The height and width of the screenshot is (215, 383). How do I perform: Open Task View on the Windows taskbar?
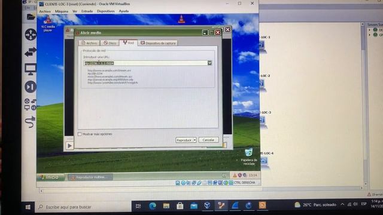138,206
